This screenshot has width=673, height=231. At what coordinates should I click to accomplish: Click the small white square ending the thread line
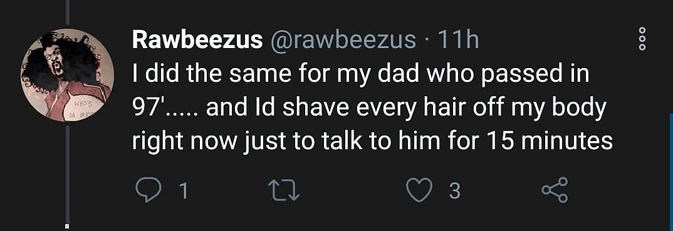(68, 225)
